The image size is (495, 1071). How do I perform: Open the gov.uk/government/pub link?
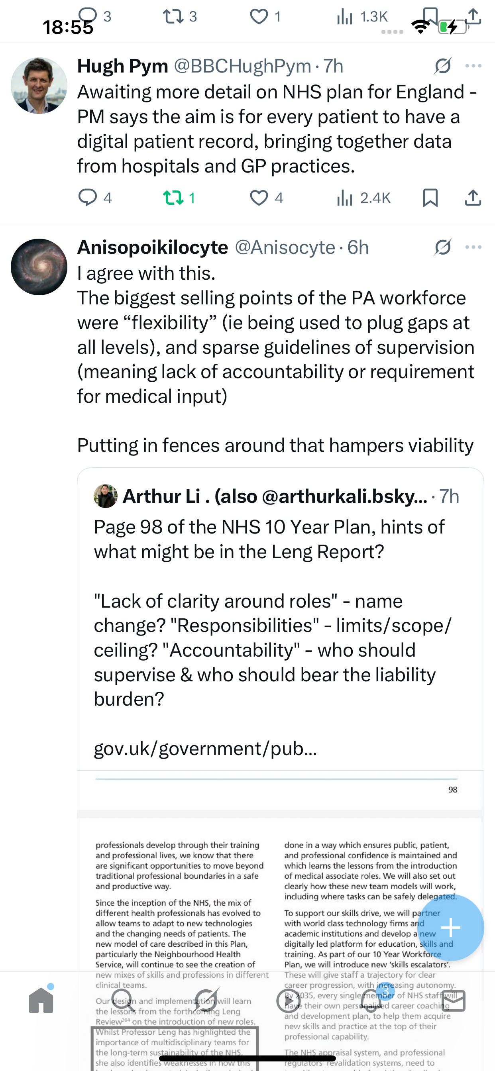pos(206,748)
